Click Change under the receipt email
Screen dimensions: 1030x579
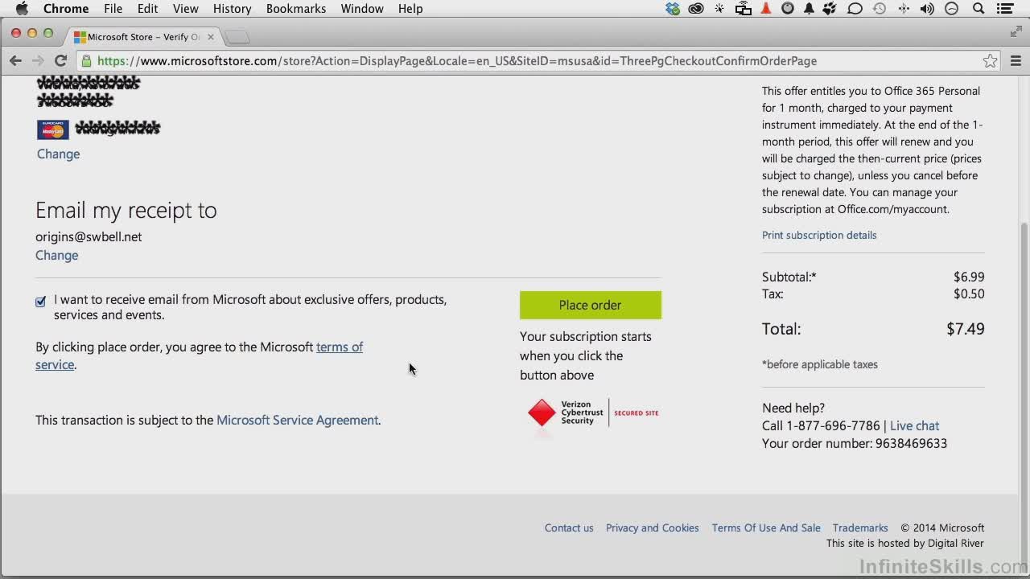(56, 255)
